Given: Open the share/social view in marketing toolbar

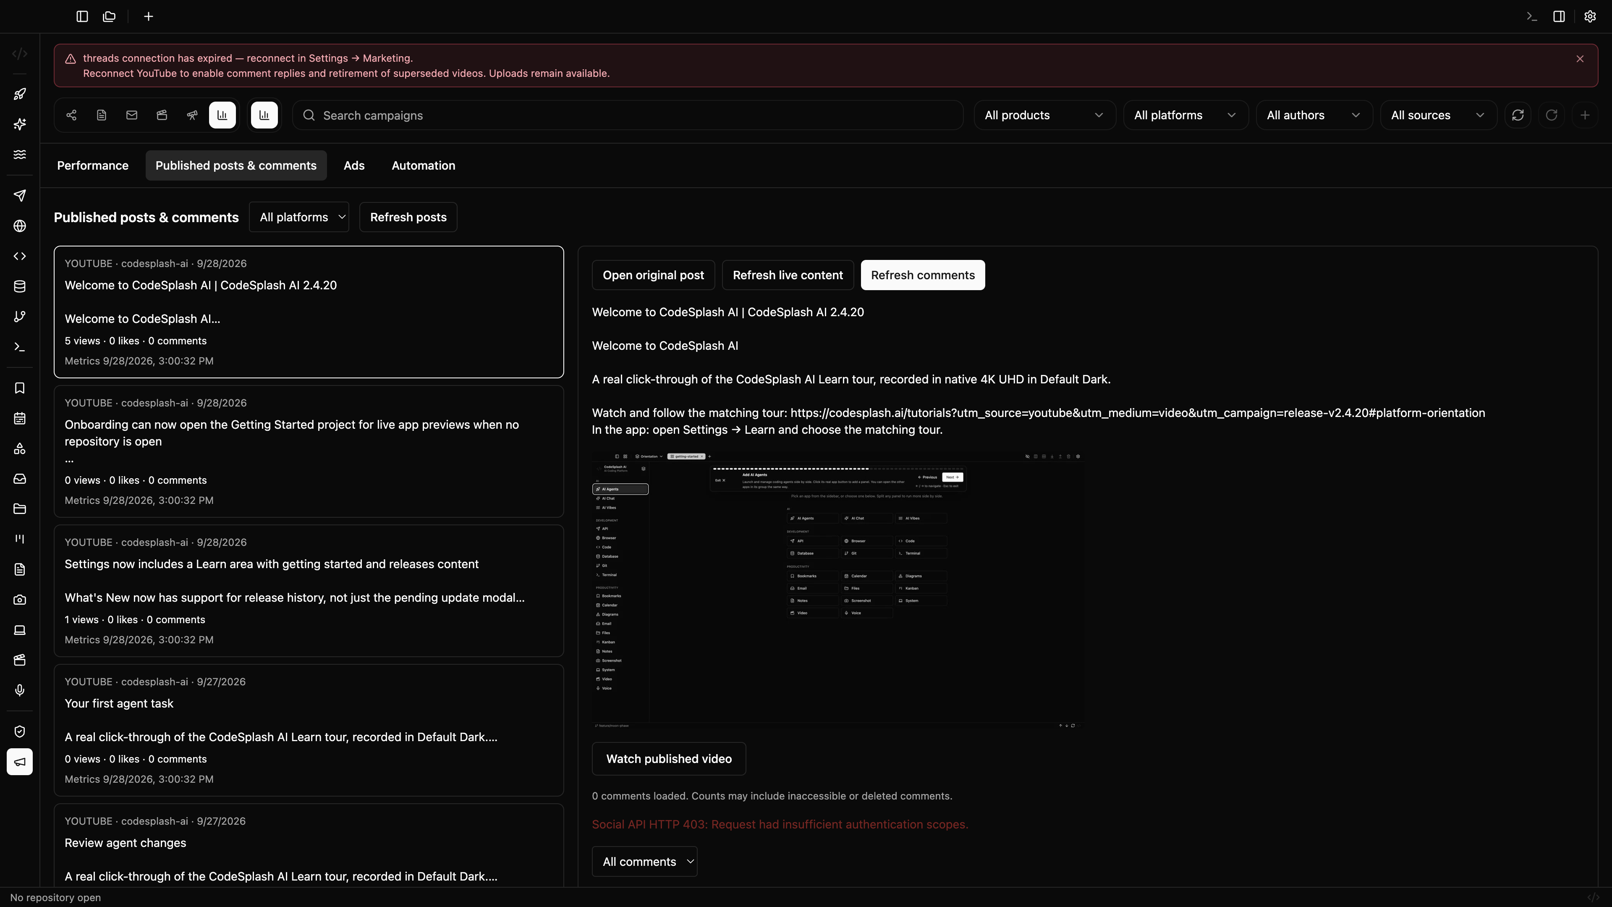Looking at the screenshot, I should click(x=71, y=115).
